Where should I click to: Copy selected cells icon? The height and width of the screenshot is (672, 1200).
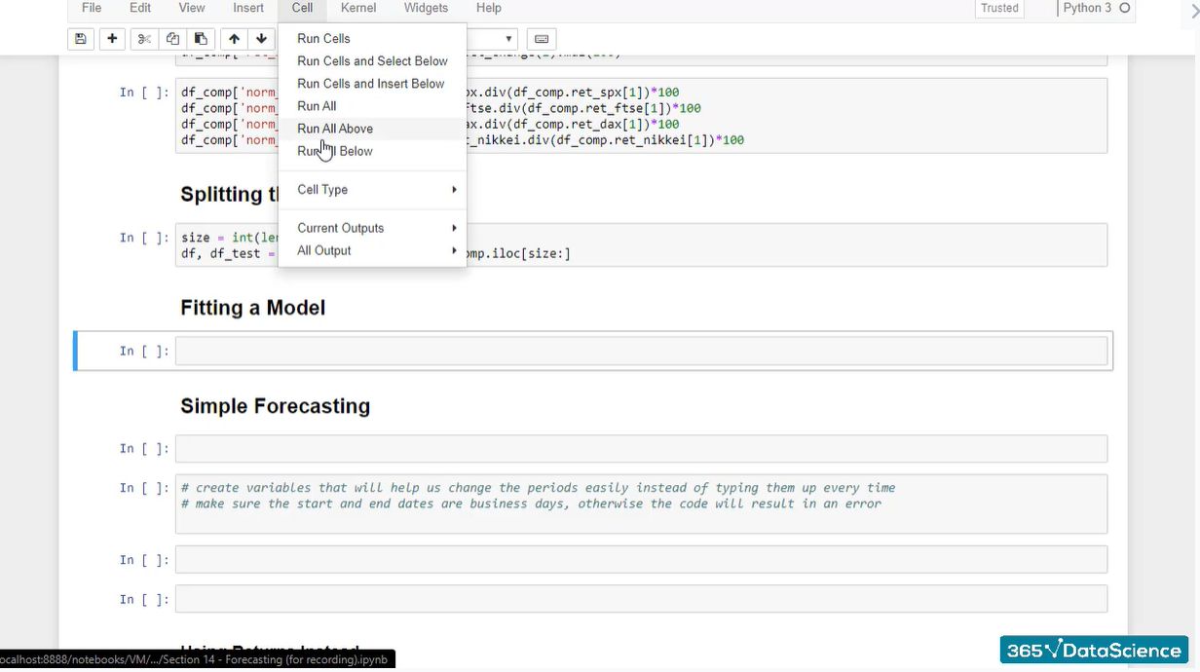(x=172, y=39)
